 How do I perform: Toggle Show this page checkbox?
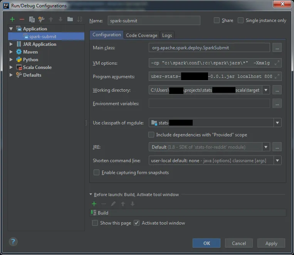[x=95, y=223]
